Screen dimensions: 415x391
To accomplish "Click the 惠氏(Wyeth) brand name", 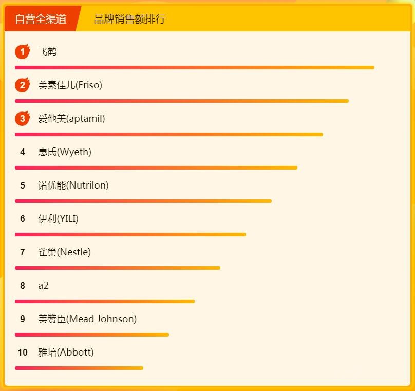I will click(65, 152).
